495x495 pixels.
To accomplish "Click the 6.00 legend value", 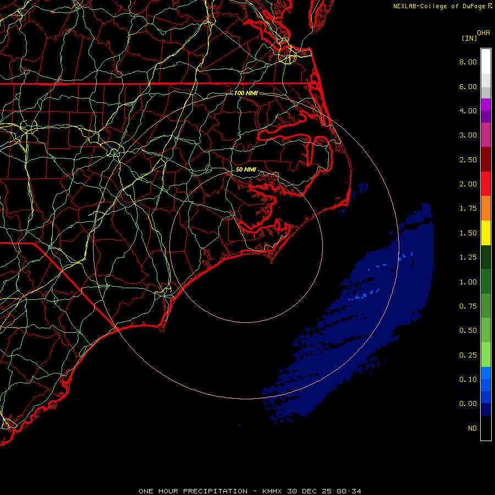I will pyautogui.click(x=468, y=86).
